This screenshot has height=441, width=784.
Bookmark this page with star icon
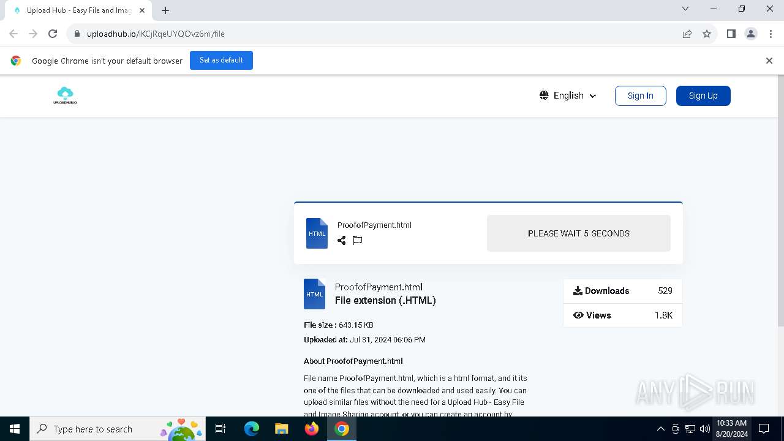(707, 34)
